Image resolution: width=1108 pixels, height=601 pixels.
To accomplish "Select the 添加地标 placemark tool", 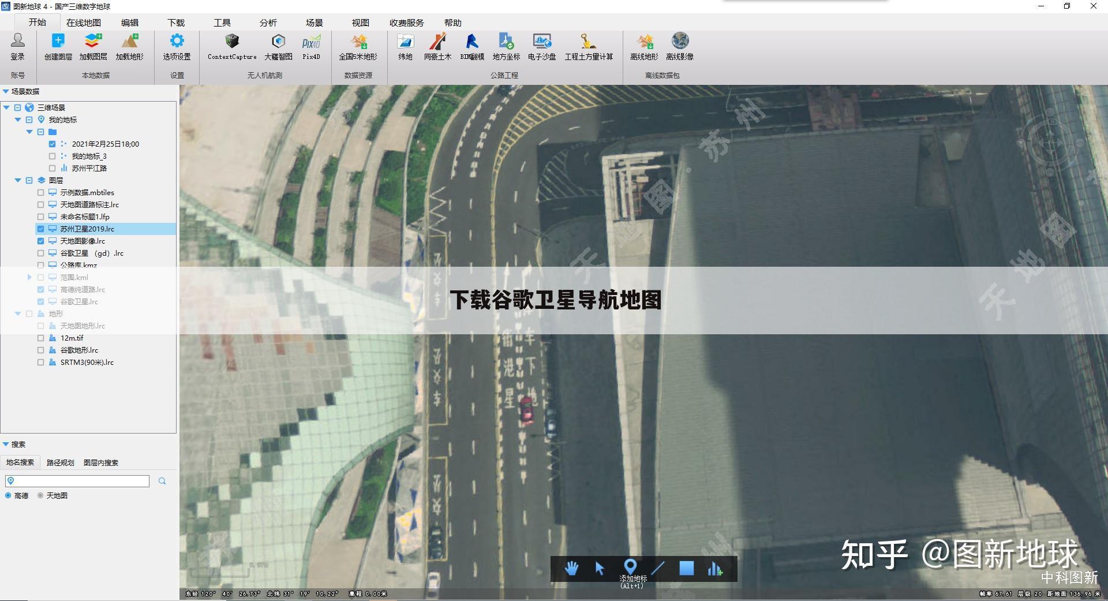I will coord(630,567).
